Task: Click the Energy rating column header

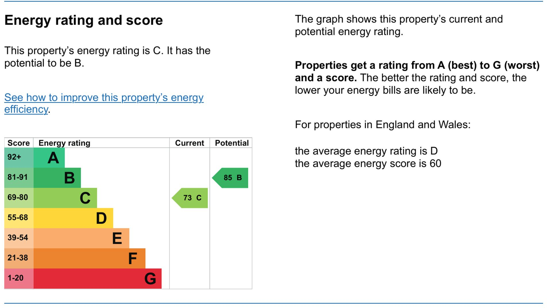Action: (x=64, y=143)
